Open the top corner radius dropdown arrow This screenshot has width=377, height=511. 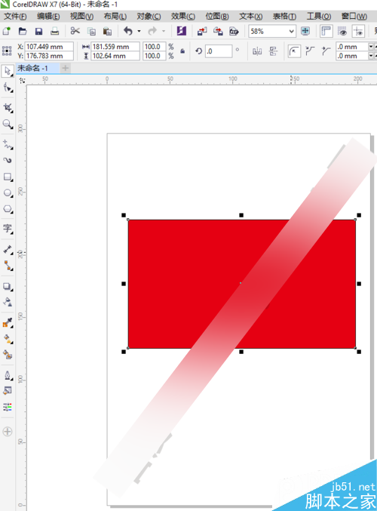(371, 47)
